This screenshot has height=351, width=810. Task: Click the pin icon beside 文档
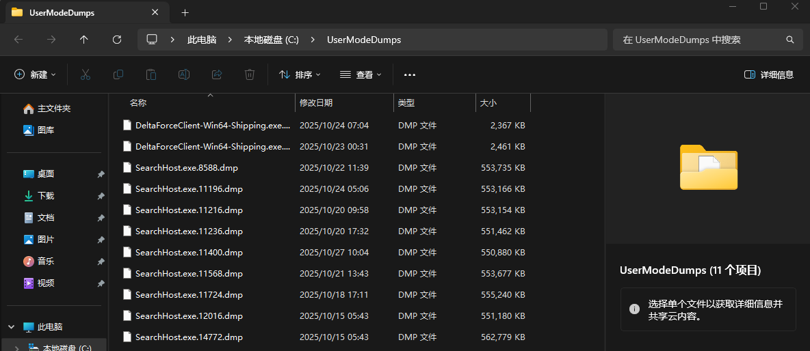coord(101,218)
